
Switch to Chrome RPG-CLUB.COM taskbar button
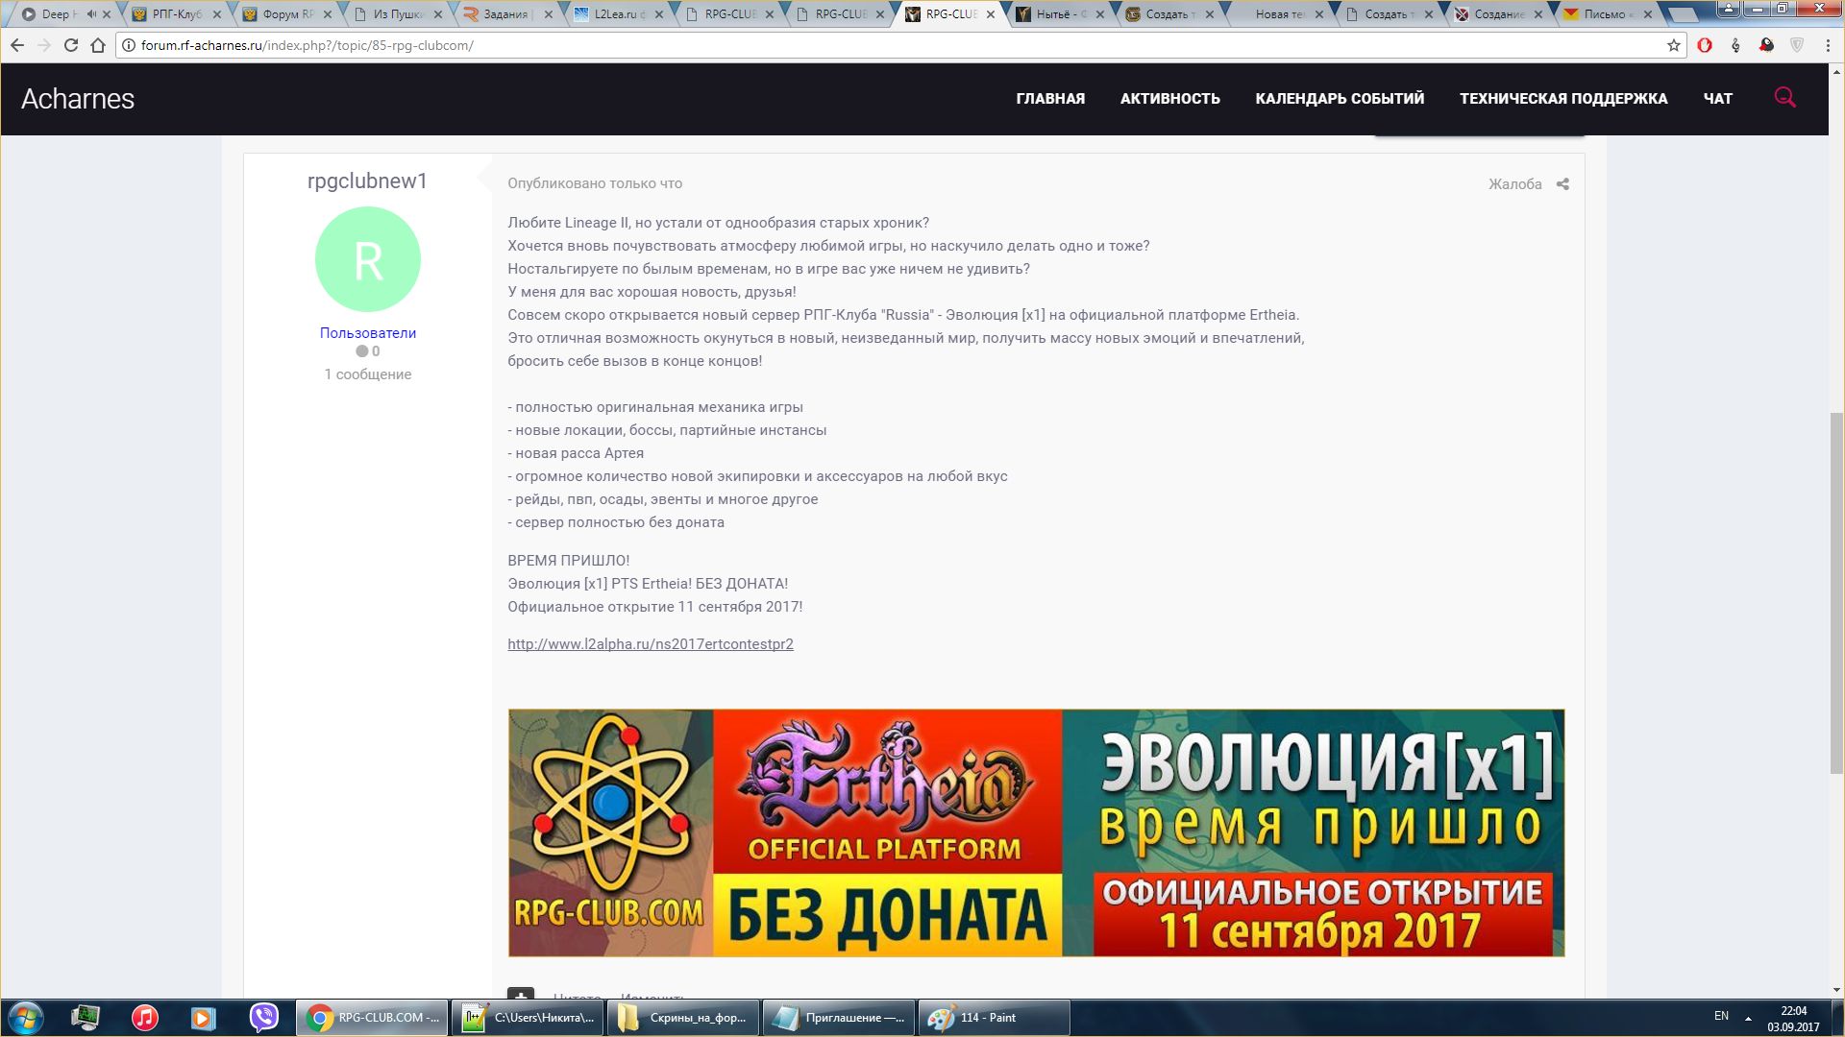point(371,1018)
